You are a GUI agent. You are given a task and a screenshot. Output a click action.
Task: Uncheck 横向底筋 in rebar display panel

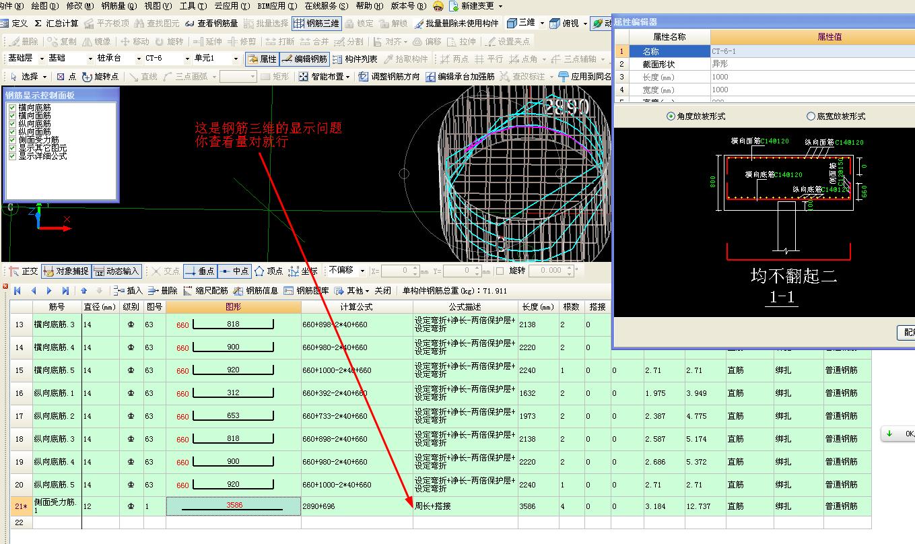point(11,108)
